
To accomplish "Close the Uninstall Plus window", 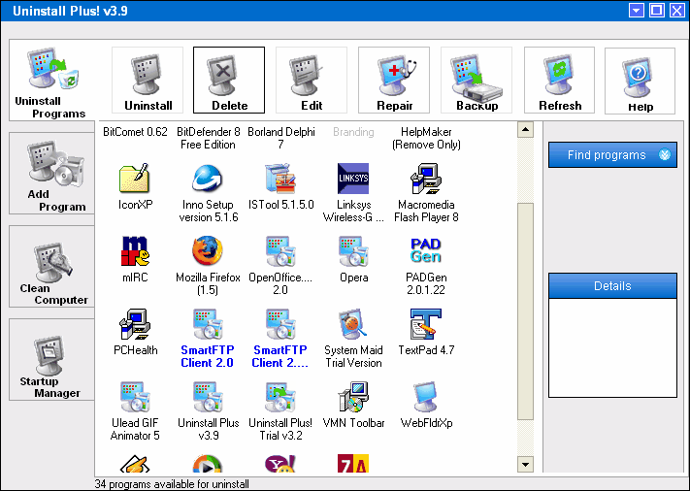I will click(677, 11).
